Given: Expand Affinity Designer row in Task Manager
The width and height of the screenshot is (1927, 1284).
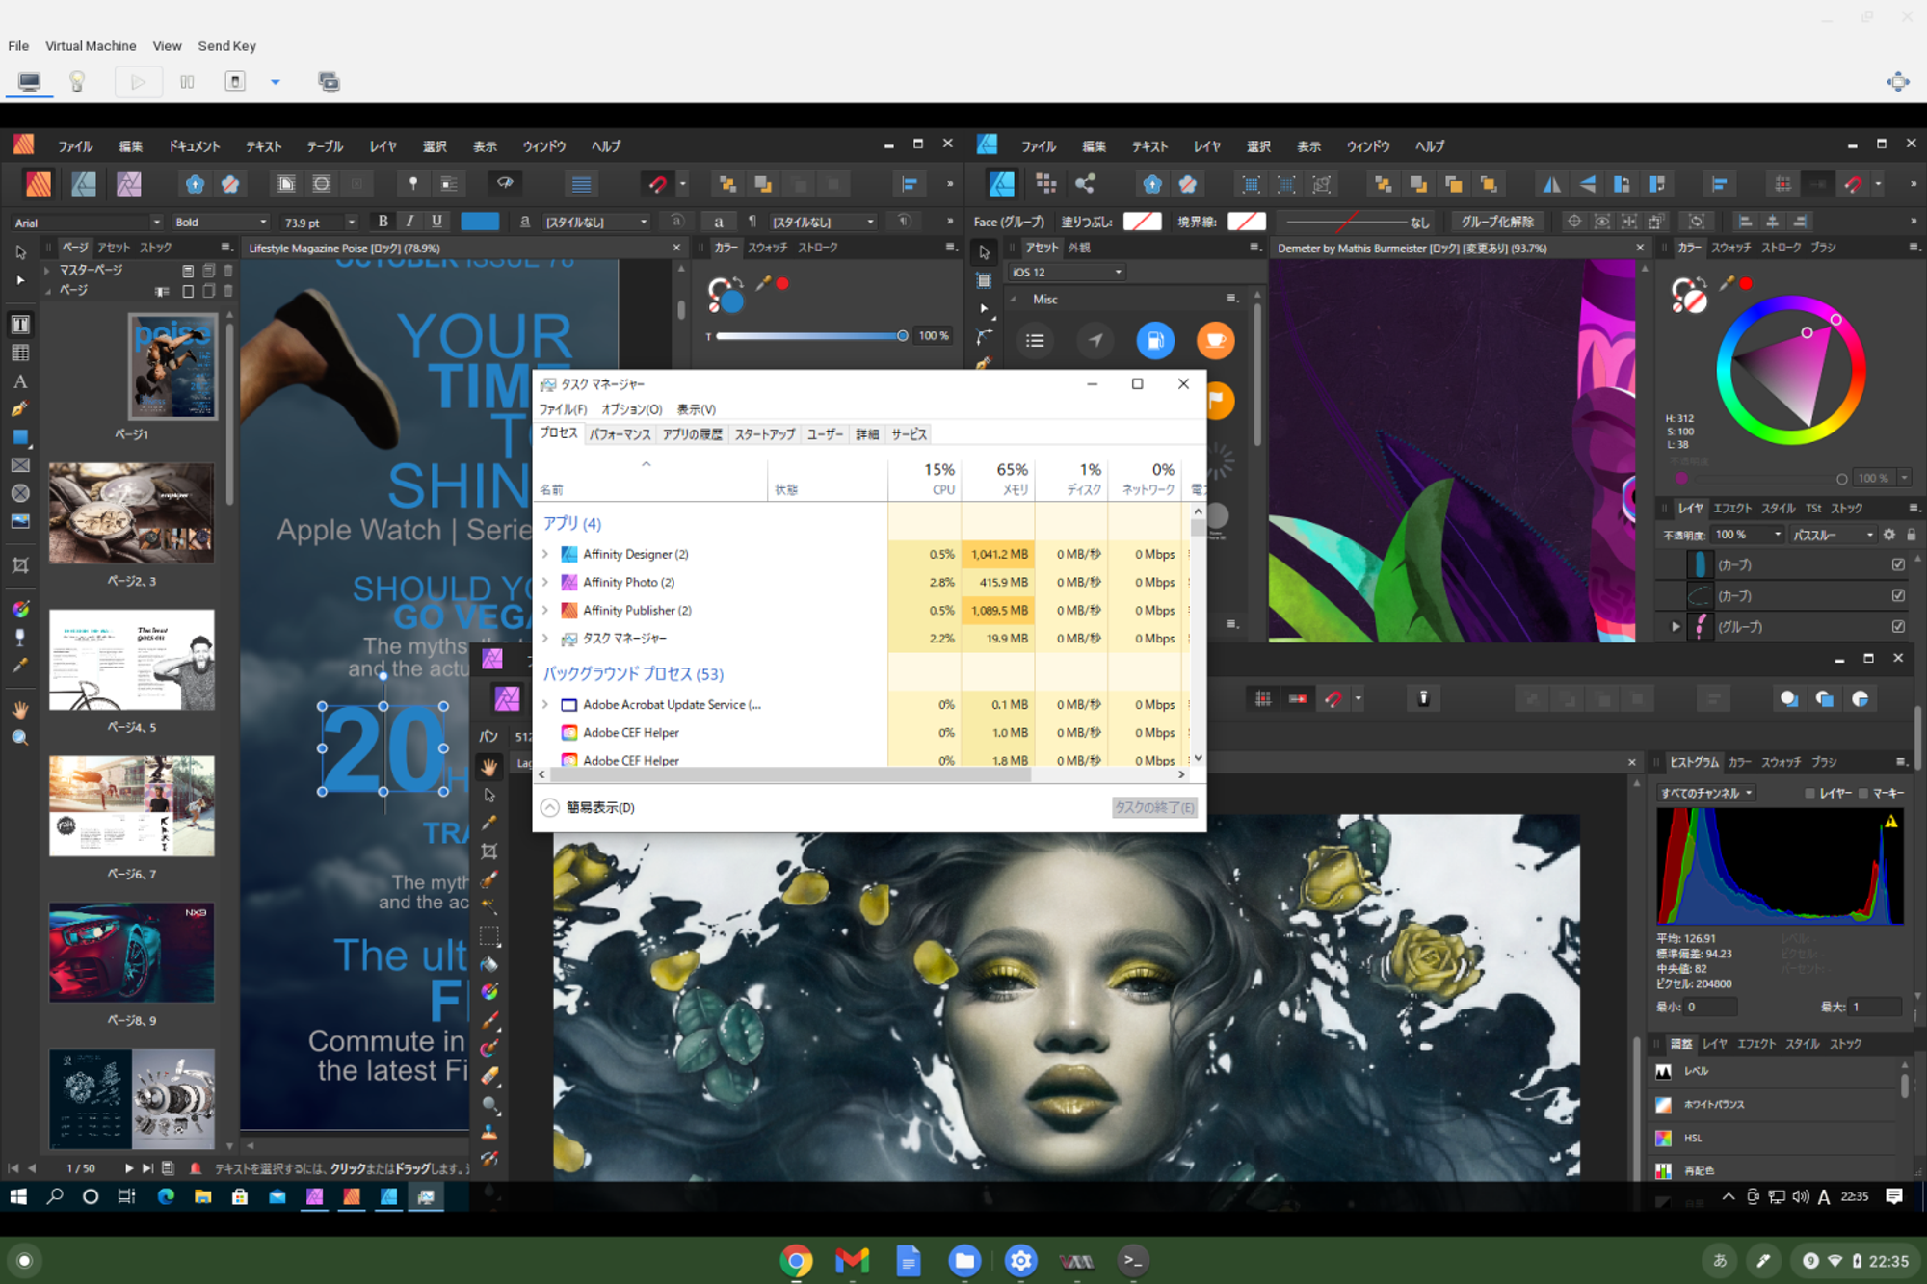Looking at the screenshot, I should coord(545,554).
